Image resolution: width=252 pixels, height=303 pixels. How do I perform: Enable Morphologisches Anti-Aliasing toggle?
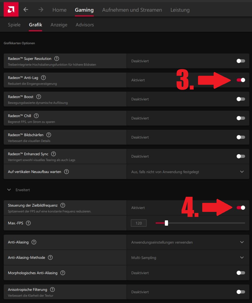[241, 273]
